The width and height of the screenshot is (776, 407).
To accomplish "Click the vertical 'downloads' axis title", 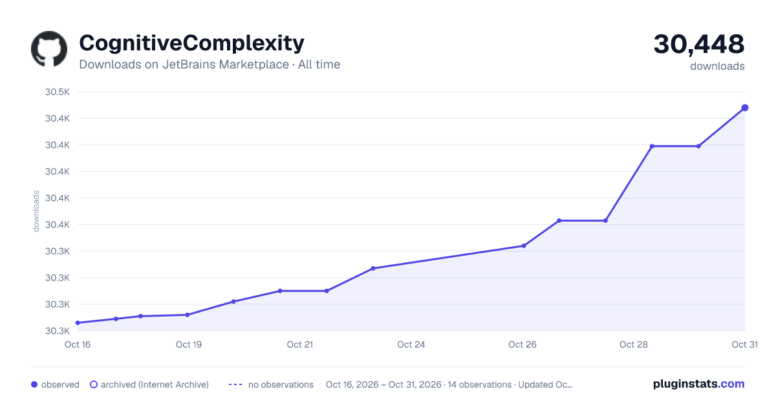I will coord(36,211).
